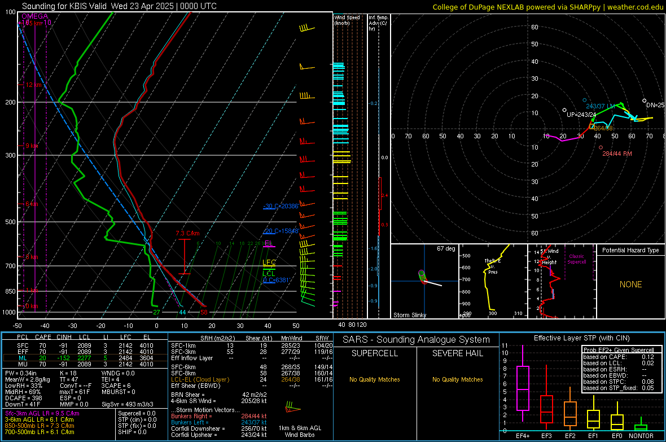Click the magenta EF4+ box plot
This screenshot has width=666, height=442.
523,383
